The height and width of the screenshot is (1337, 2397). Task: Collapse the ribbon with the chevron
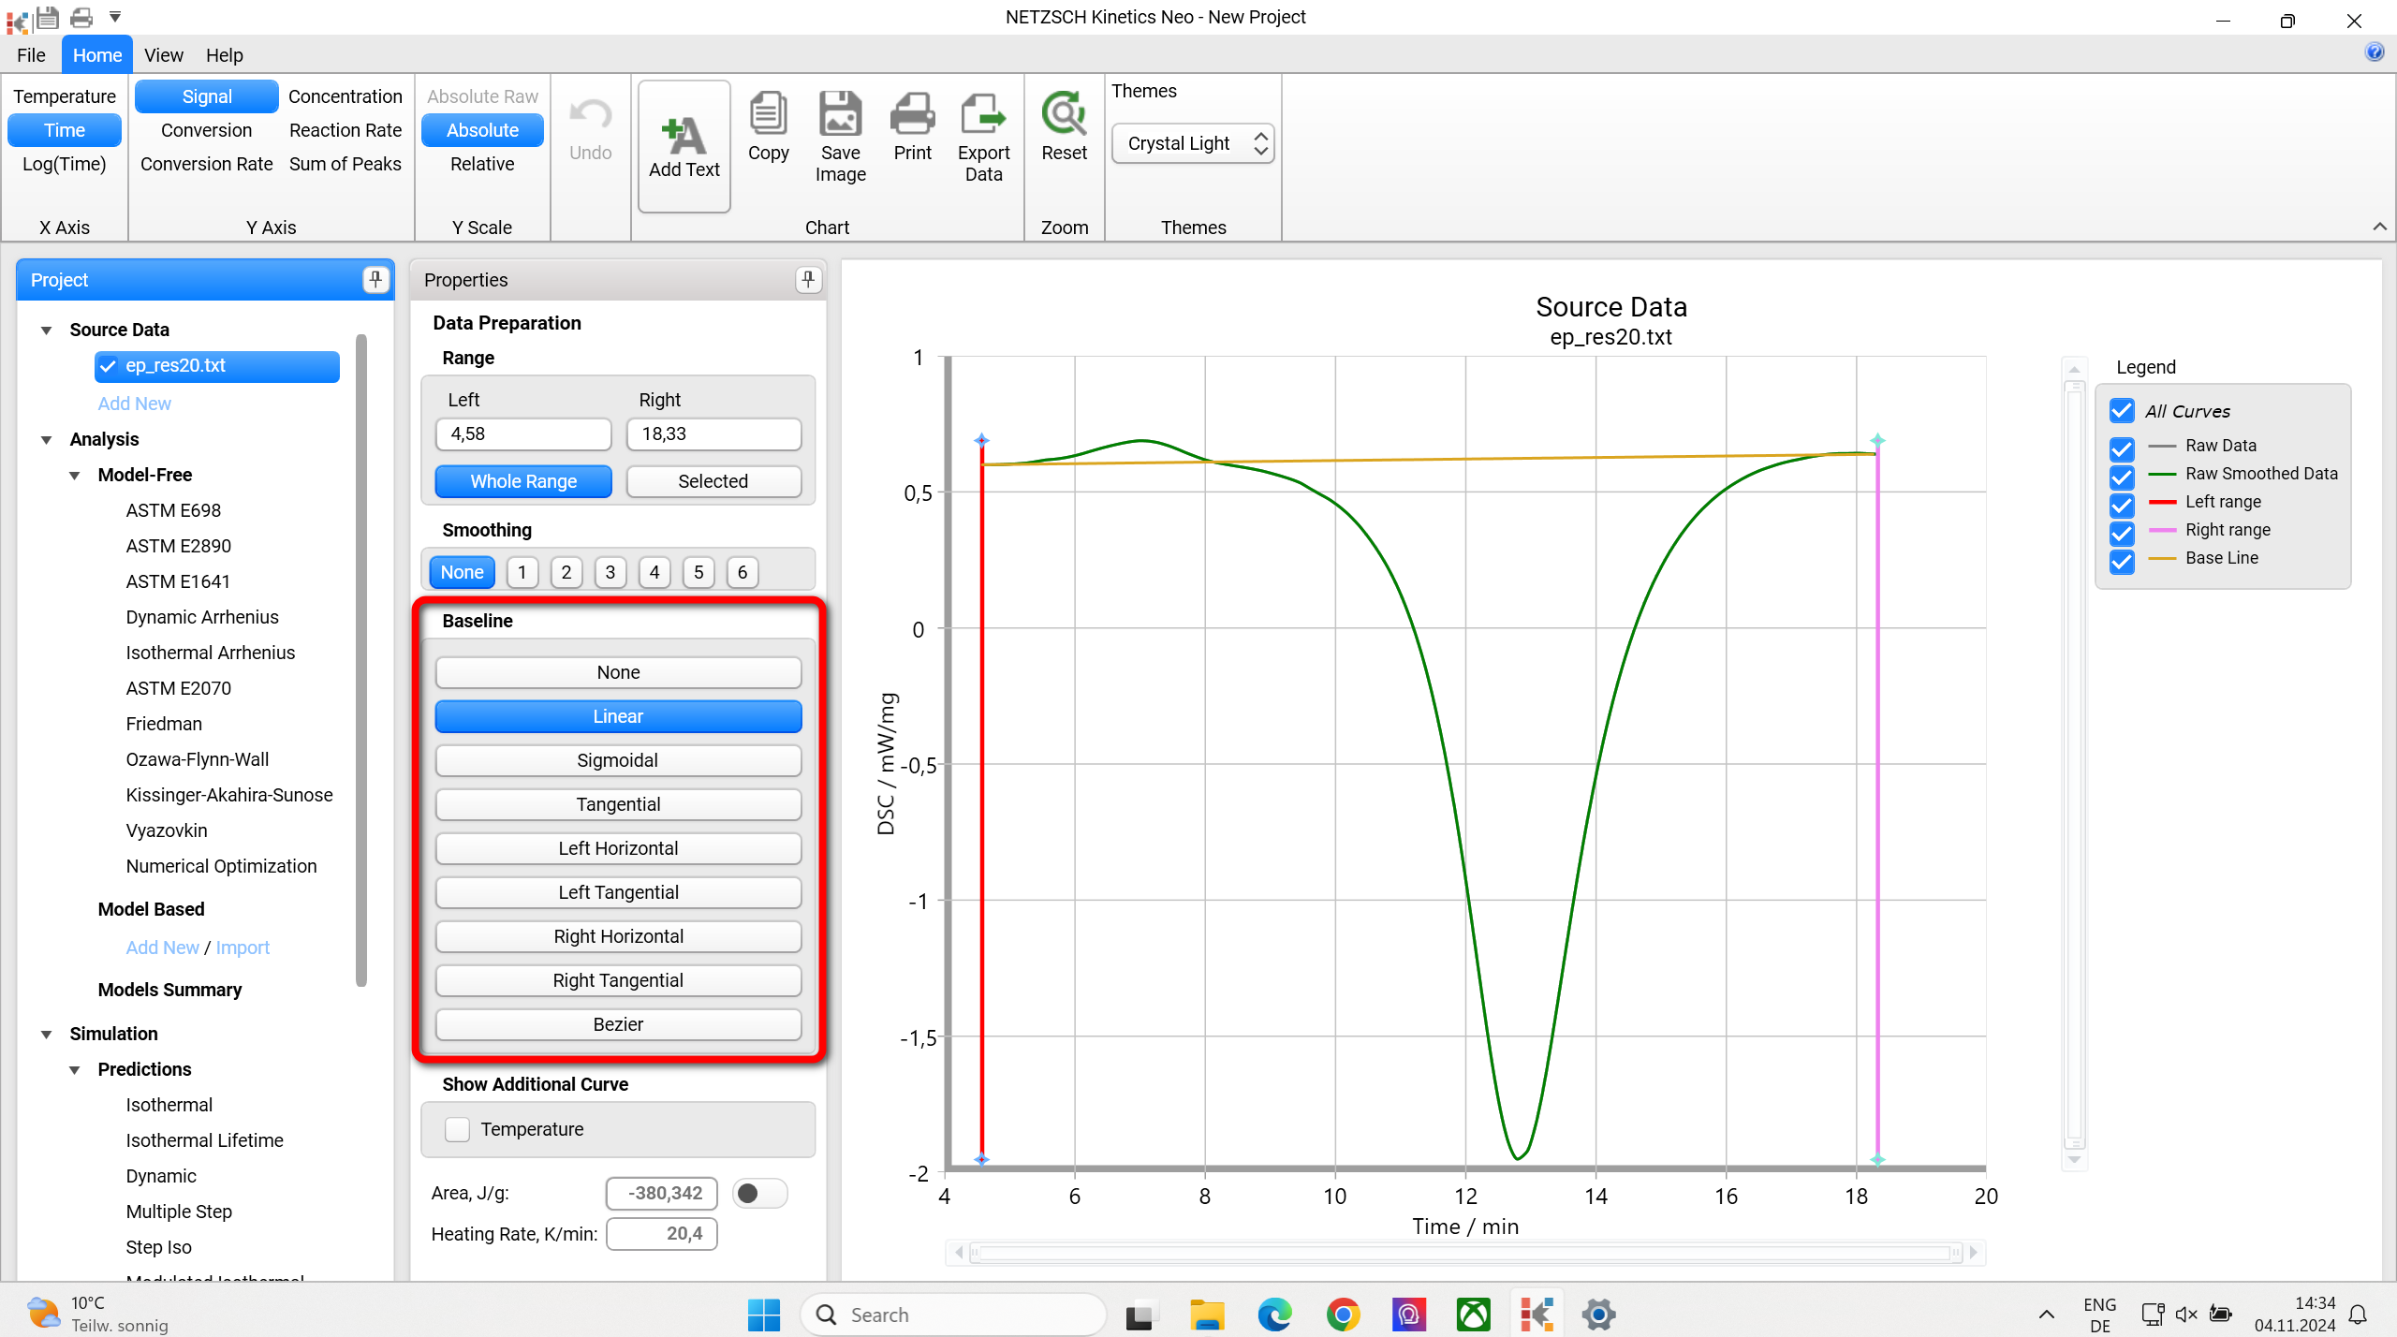pyautogui.click(x=2379, y=227)
